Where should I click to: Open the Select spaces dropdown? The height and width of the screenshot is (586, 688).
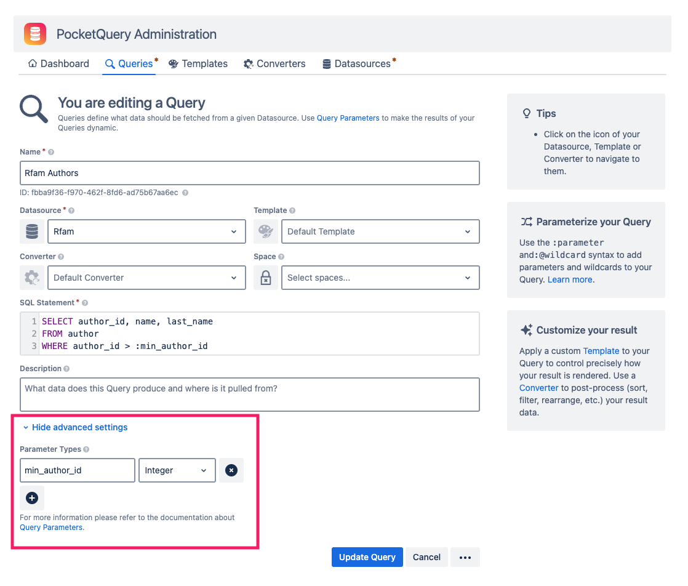[x=380, y=278]
